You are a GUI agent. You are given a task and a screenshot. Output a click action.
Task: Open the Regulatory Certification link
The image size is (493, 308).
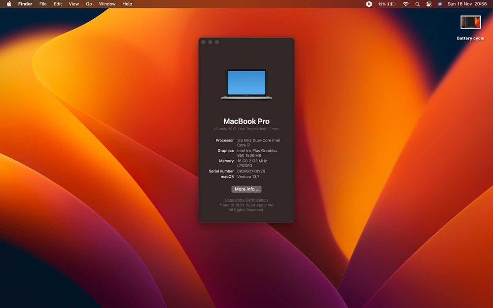pyautogui.click(x=246, y=200)
